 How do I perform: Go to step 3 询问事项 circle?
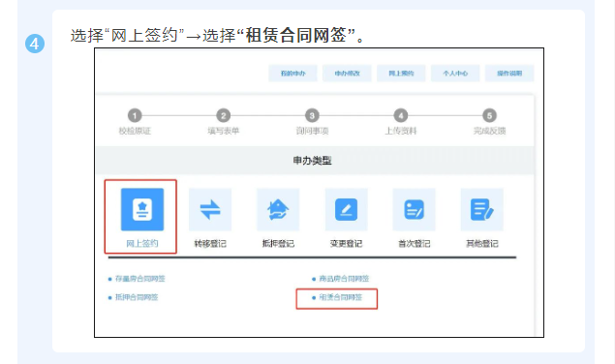[x=312, y=116]
